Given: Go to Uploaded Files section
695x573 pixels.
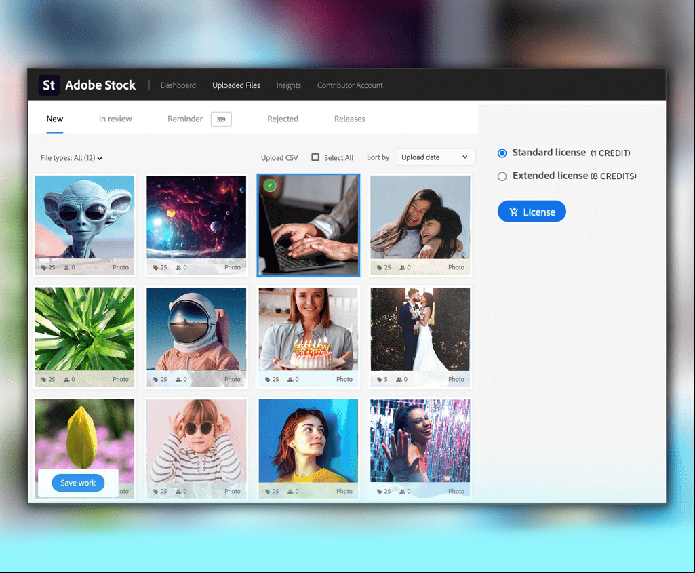Looking at the screenshot, I should [x=236, y=85].
